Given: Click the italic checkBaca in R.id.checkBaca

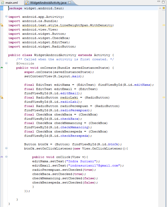Looking at the screenshot, I should [x=69, y=119].
